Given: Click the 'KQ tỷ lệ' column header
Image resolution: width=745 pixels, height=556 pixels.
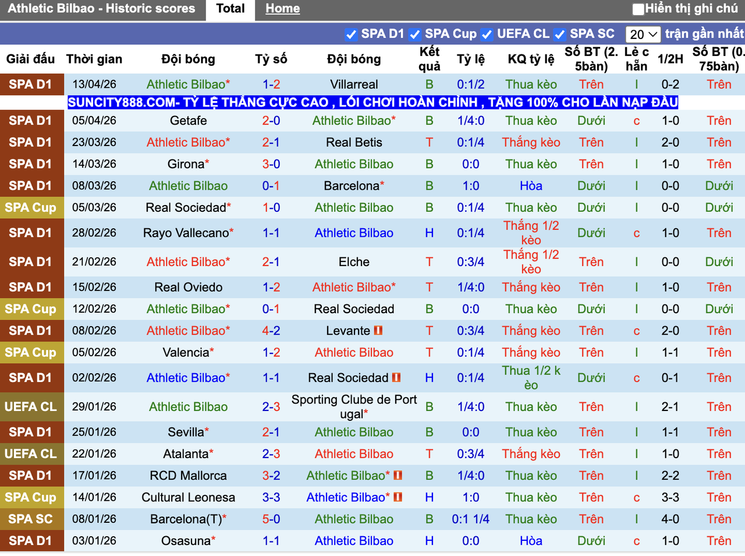Looking at the screenshot, I should click(531, 59).
